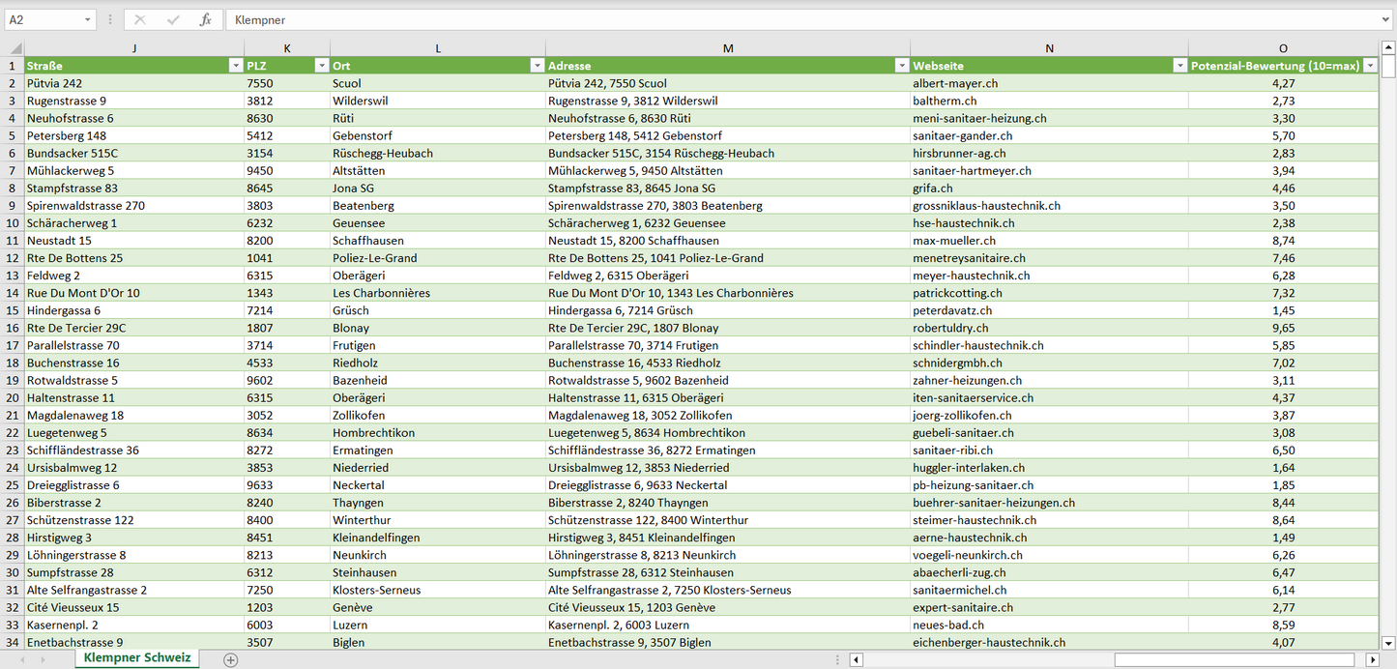Click the Select All corner triangle
The image size is (1397, 669).
(x=15, y=48)
